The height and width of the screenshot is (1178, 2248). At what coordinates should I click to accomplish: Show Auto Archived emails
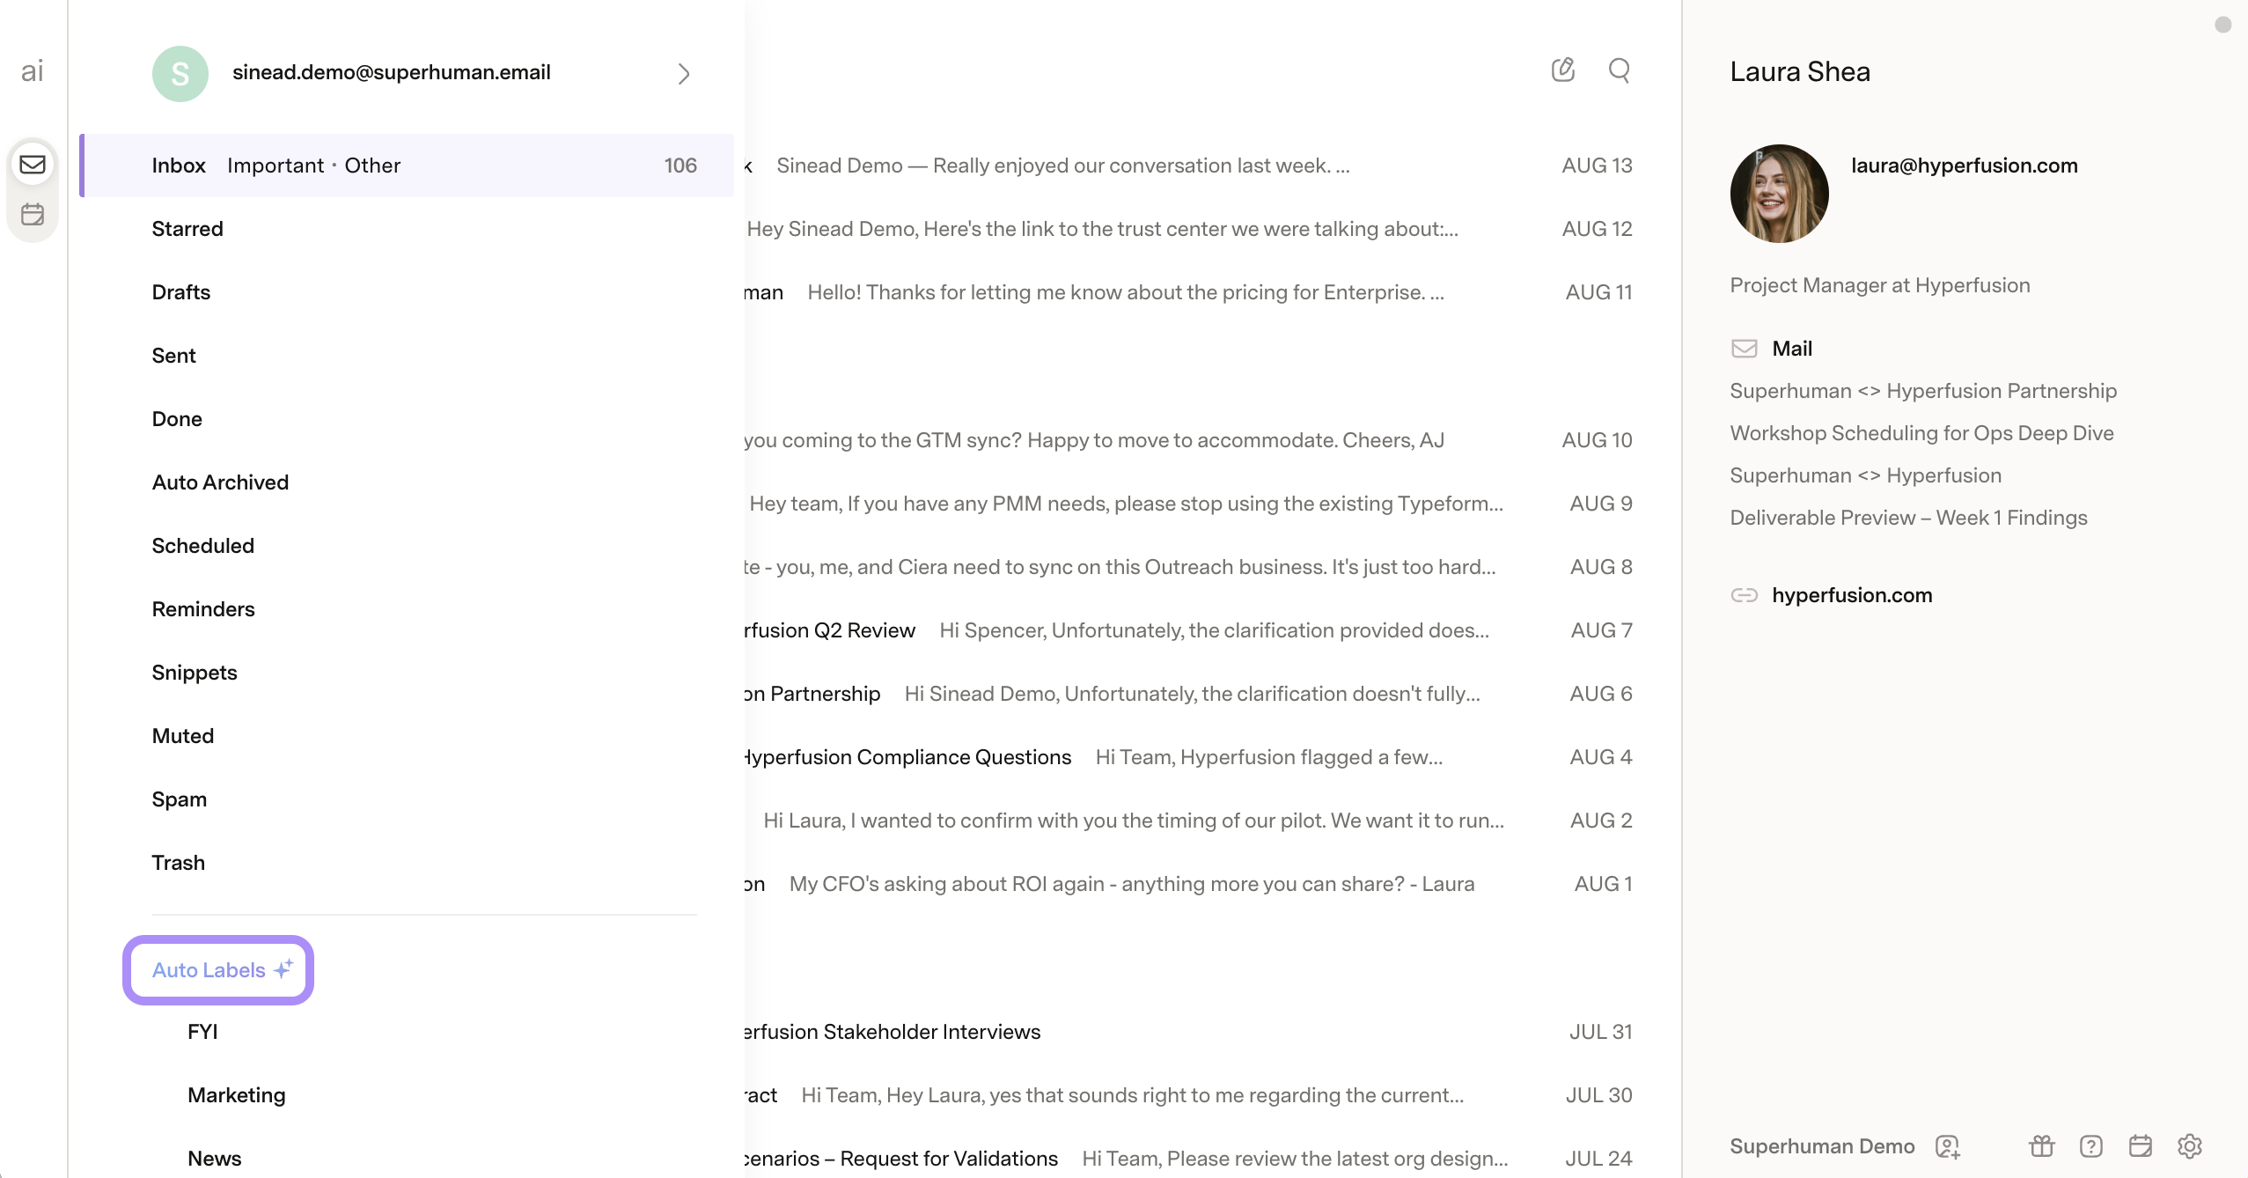pos(220,482)
